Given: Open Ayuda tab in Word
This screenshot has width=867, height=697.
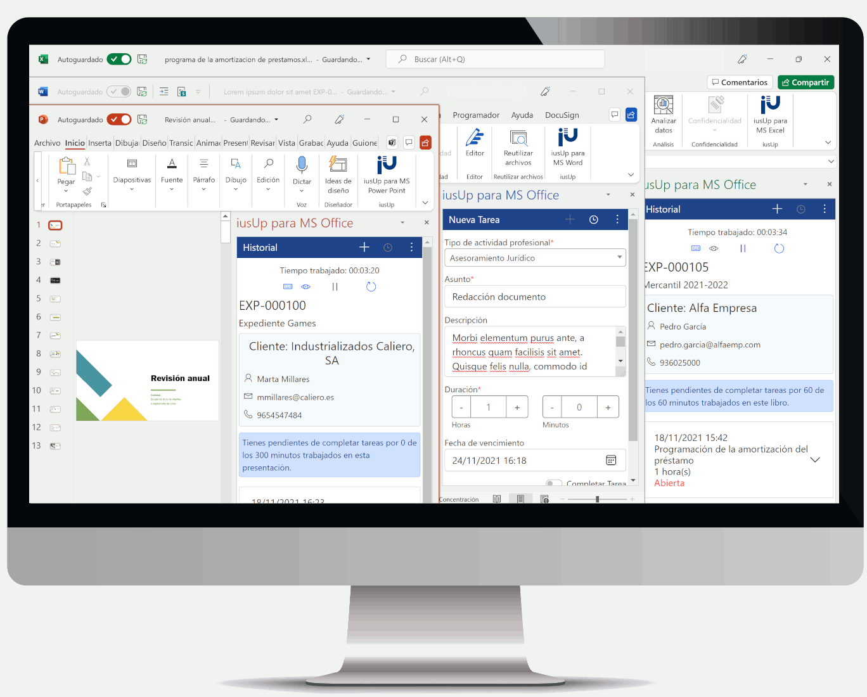Looking at the screenshot, I should click(x=522, y=115).
